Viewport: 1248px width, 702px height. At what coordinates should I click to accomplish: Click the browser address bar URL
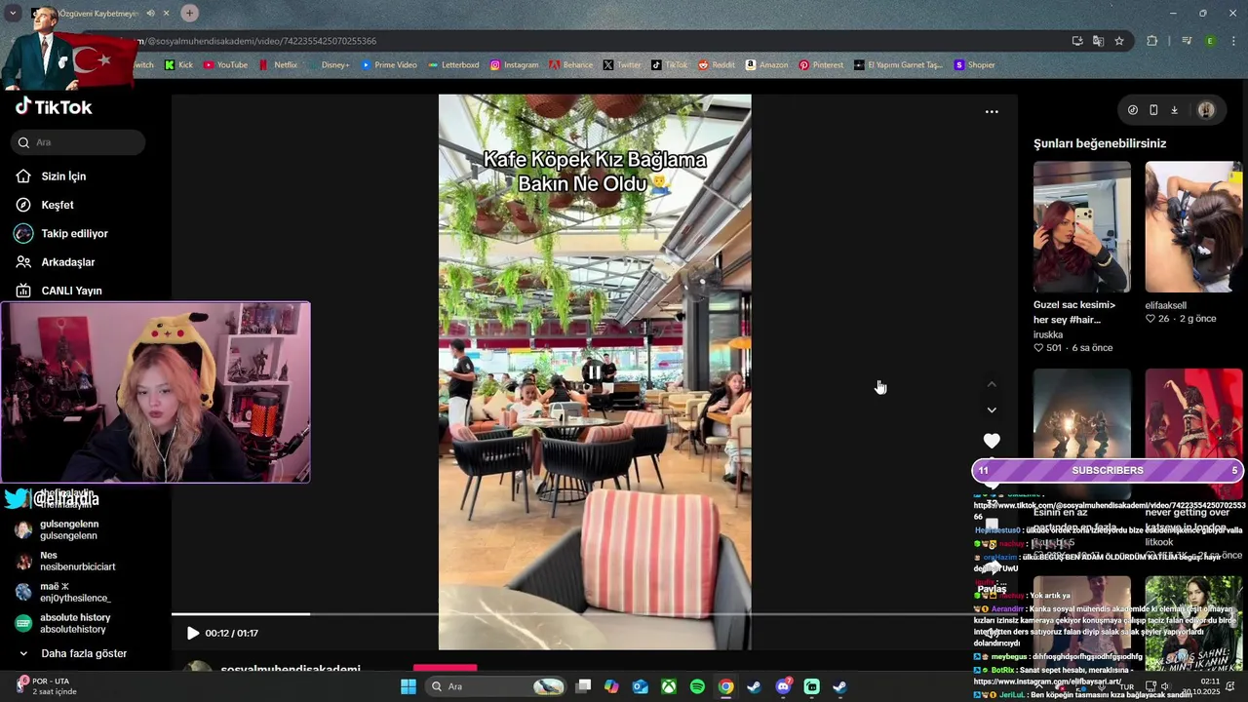[x=261, y=41]
